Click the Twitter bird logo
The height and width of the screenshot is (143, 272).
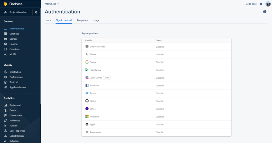click(87, 93)
